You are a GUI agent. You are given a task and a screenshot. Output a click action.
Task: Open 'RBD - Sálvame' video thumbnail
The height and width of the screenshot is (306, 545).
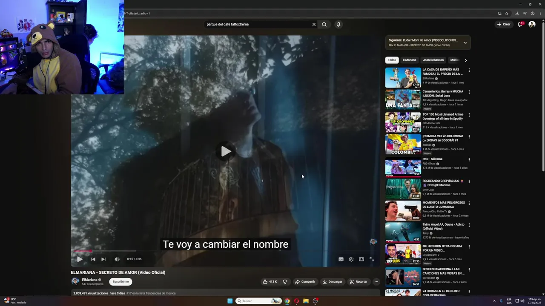[403, 167]
